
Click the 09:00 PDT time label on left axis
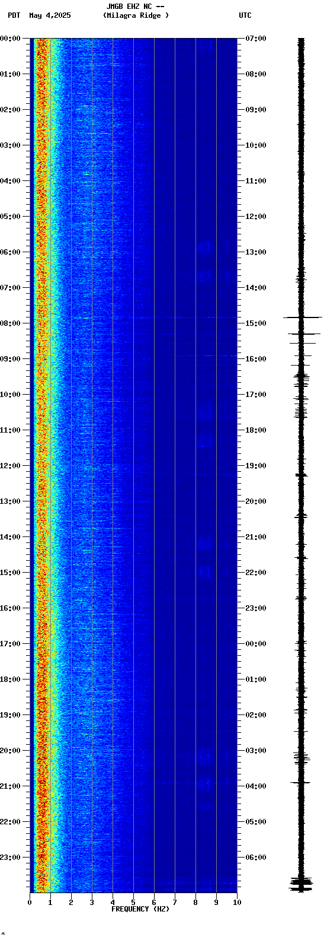[x=10, y=359]
